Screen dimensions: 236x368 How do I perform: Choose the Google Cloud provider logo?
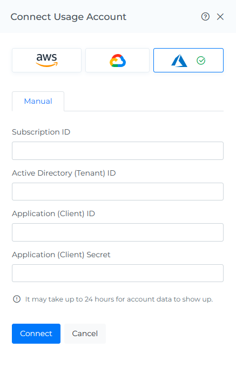[118, 61]
